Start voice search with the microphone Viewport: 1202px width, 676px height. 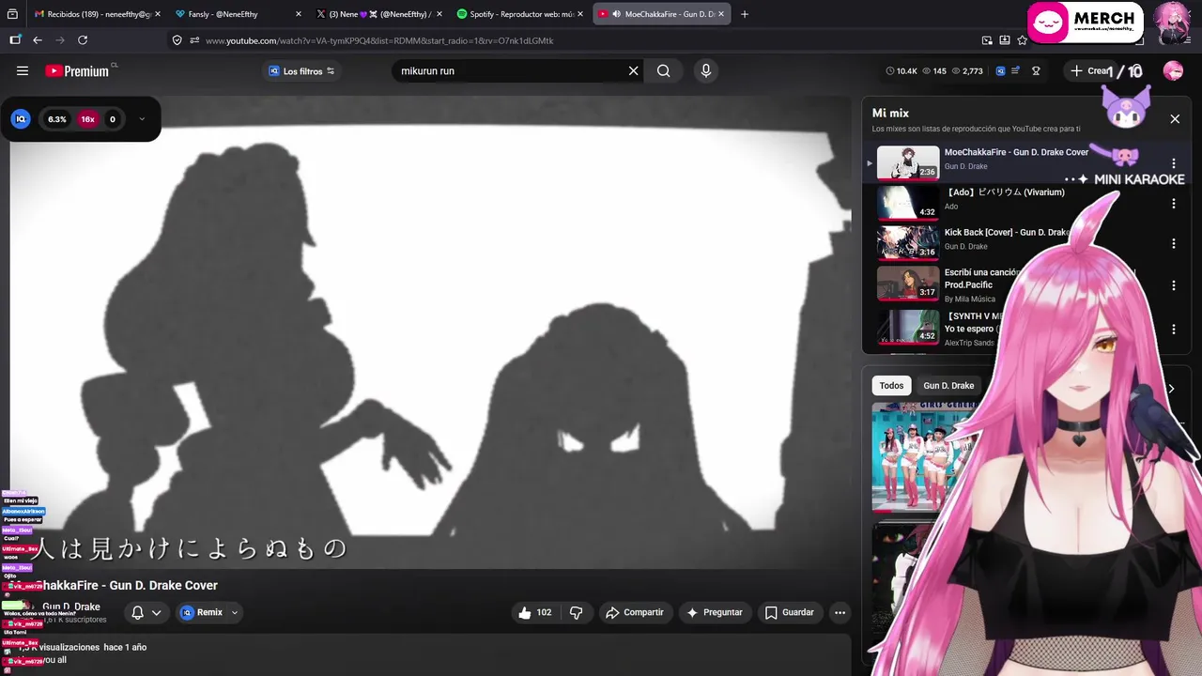[706, 70]
